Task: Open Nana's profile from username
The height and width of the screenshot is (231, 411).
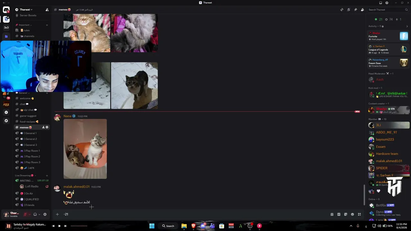Action: [x=67, y=116]
